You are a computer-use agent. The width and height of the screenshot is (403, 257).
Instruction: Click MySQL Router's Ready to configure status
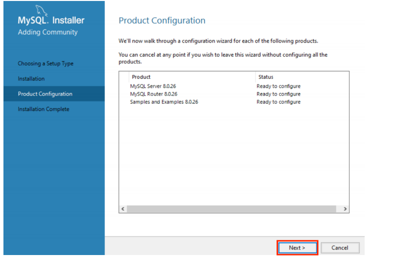point(279,94)
